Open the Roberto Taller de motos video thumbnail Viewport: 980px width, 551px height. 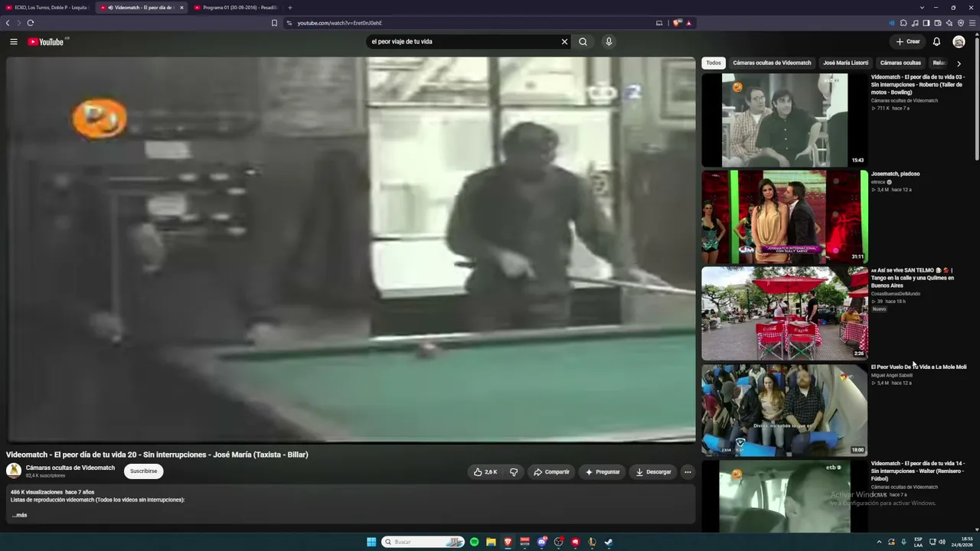point(785,120)
